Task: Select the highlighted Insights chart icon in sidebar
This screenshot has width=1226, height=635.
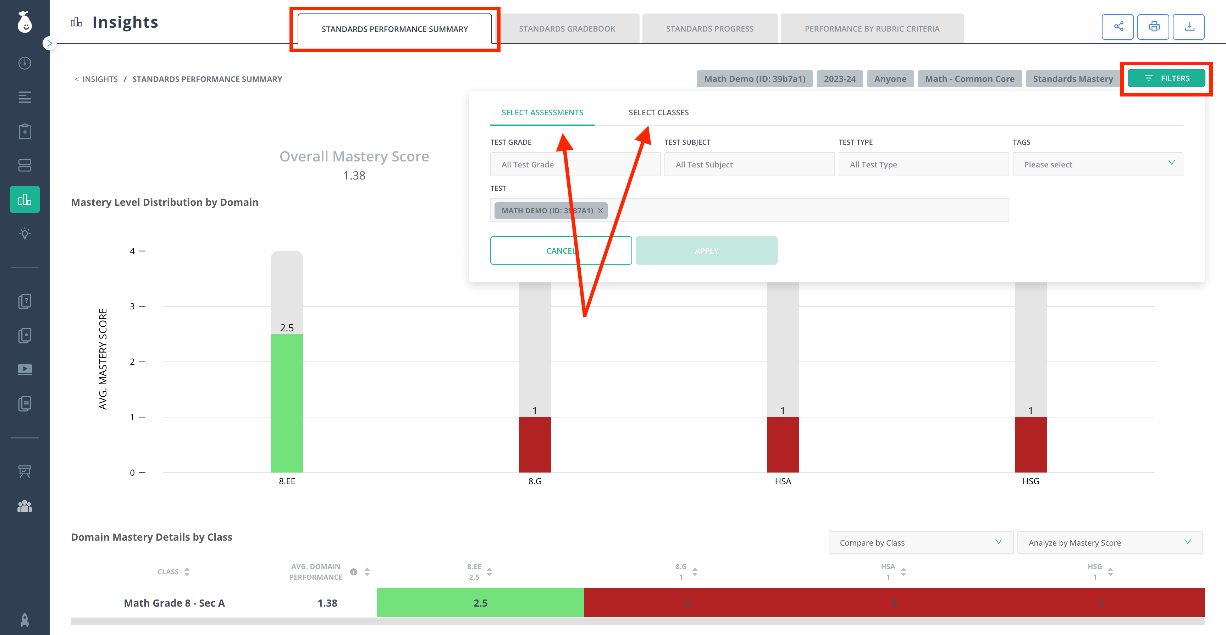Action: pyautogui.click(x=25, y=199)
